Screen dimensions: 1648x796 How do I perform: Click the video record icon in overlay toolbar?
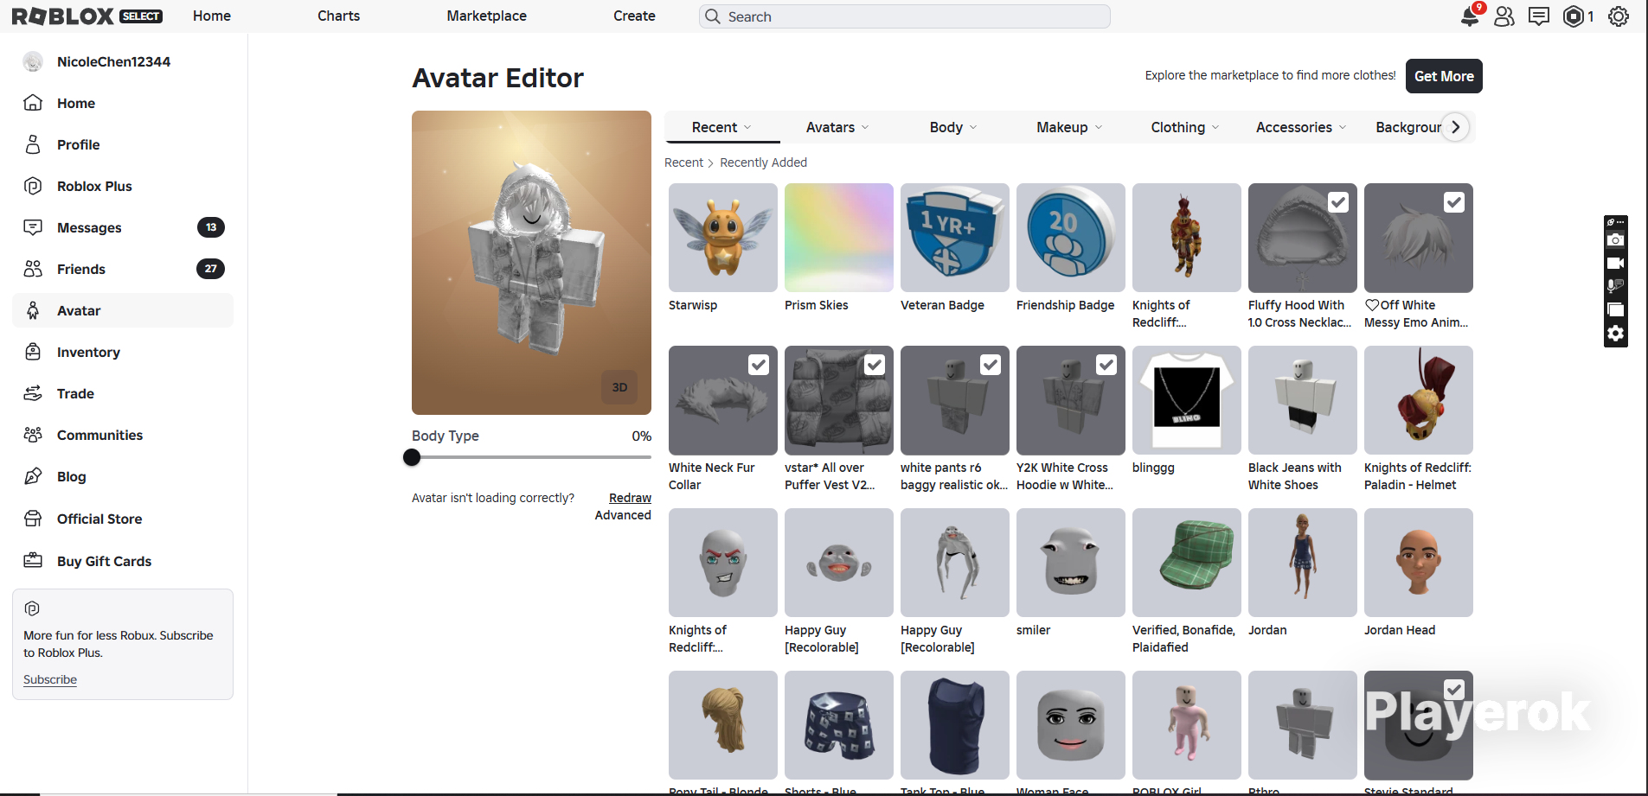[1615, 264]
